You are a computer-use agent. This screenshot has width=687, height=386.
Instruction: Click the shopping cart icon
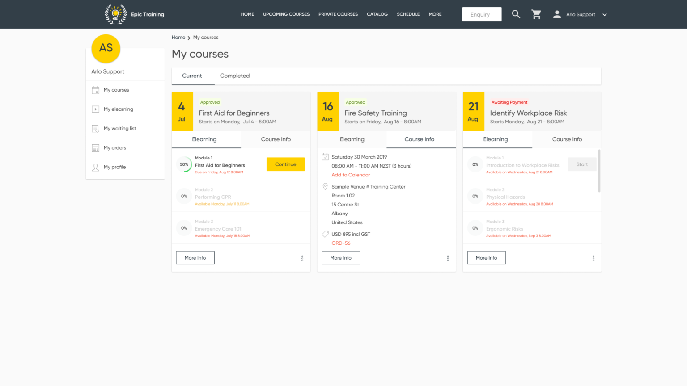pyautogui.click(x=536, y=14)
